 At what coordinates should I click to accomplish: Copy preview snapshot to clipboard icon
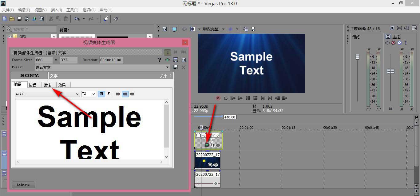coord(245,29)
